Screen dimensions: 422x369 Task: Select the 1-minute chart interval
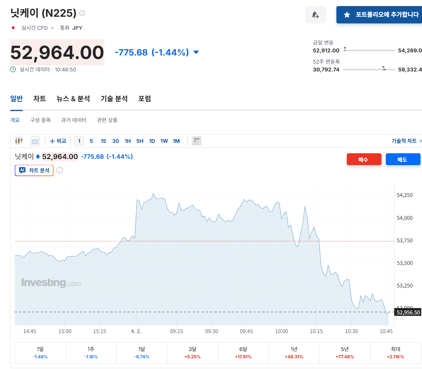pos(79,141)
